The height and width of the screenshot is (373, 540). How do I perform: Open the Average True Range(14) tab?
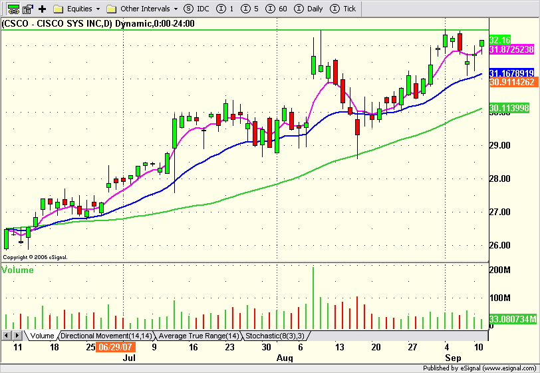point(198,336)
